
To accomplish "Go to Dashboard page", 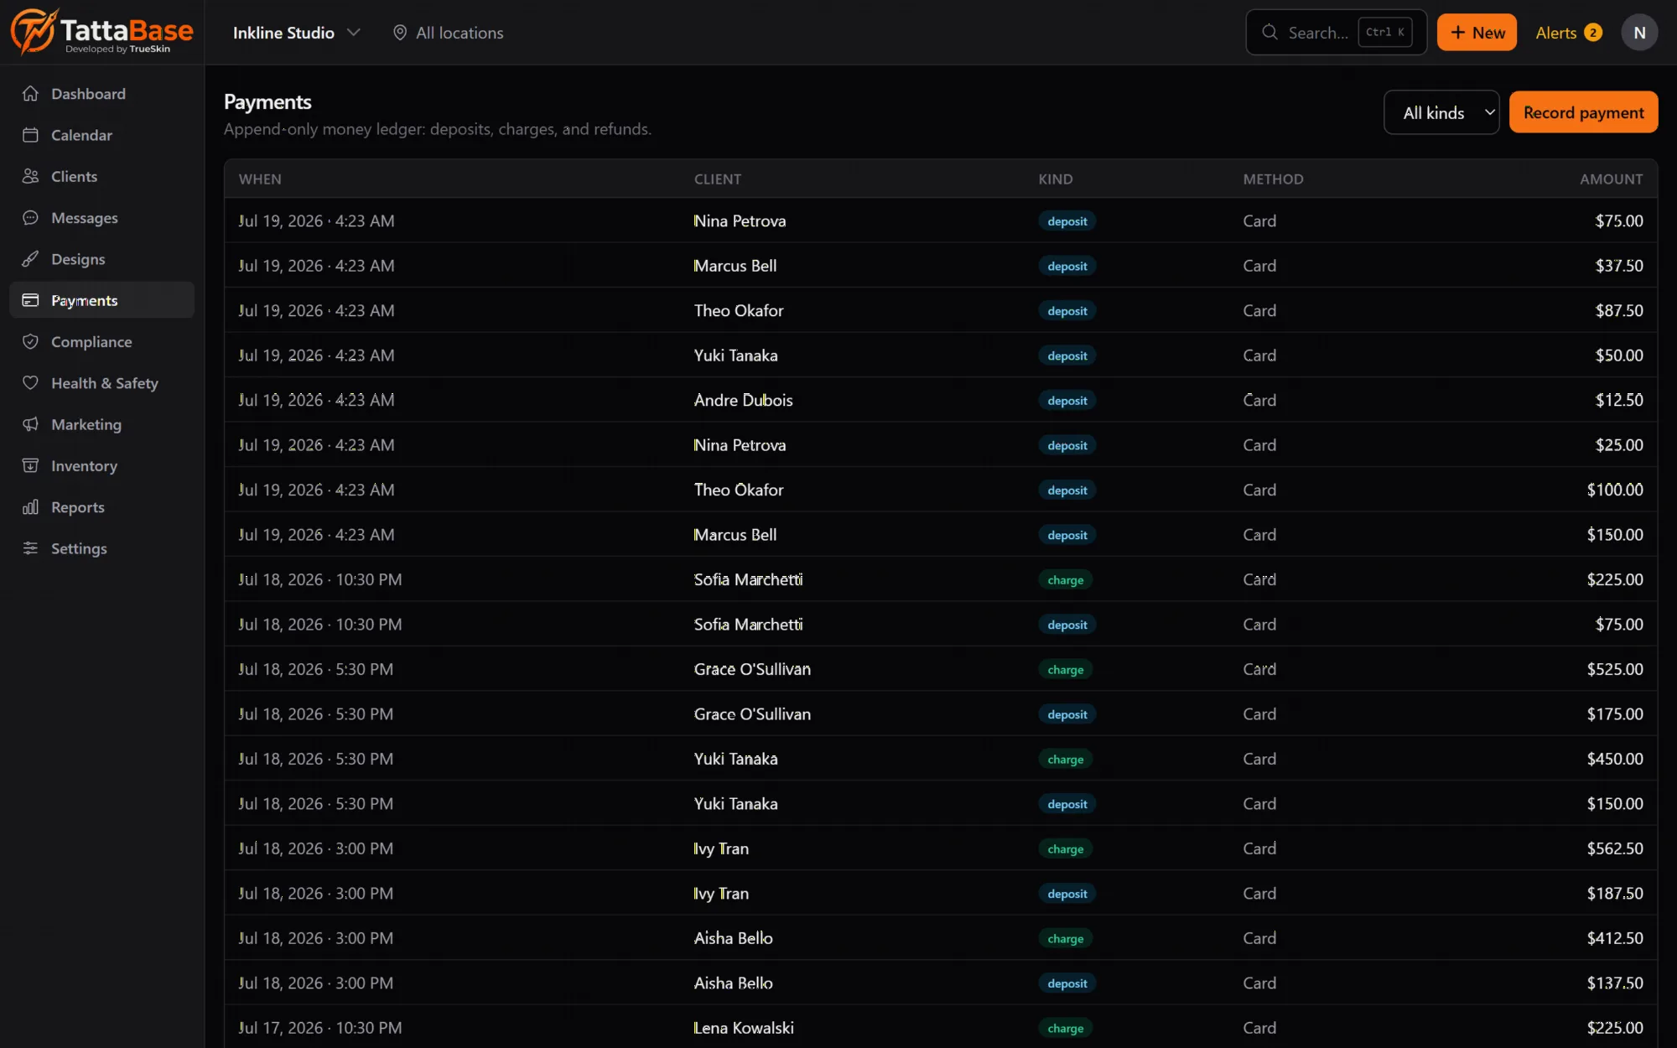I will (x=101, y=94).
